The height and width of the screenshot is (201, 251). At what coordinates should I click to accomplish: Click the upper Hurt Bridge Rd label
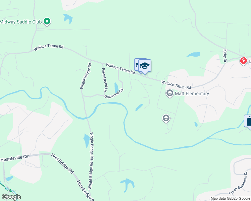pos(62,163)
